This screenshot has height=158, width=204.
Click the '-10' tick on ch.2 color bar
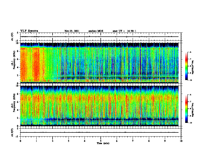pyautogui.click(x=190, y=123)
